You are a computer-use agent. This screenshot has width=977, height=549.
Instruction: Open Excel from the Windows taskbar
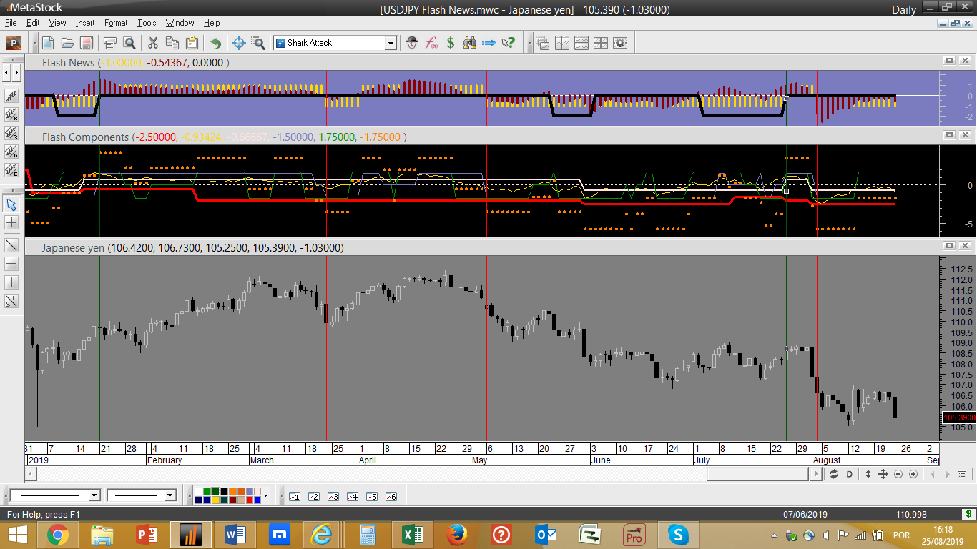click(412, 535)
